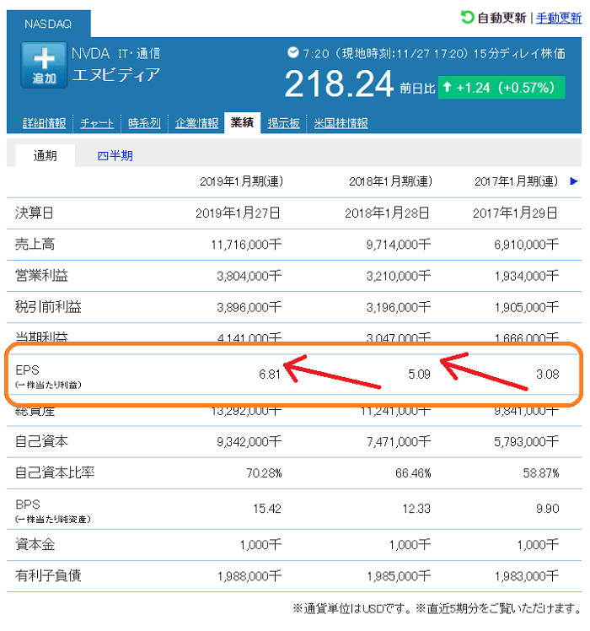This screenshot has height=631, width=590.
Task: Click the 1,905,000千 pretax profit value
Action: coord(527,307)
